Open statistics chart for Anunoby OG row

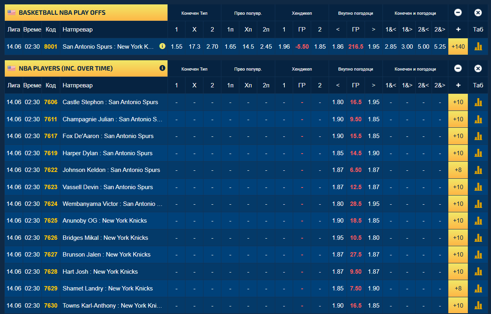pyautogui.click(x=478, y=221)
